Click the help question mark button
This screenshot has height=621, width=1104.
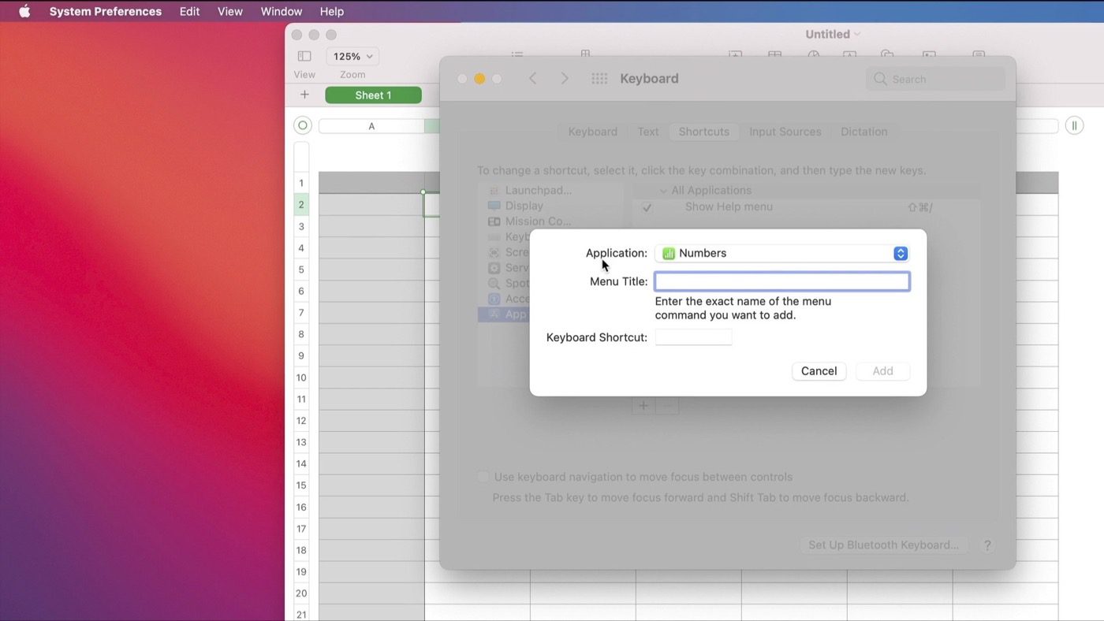tap(987, 545)
